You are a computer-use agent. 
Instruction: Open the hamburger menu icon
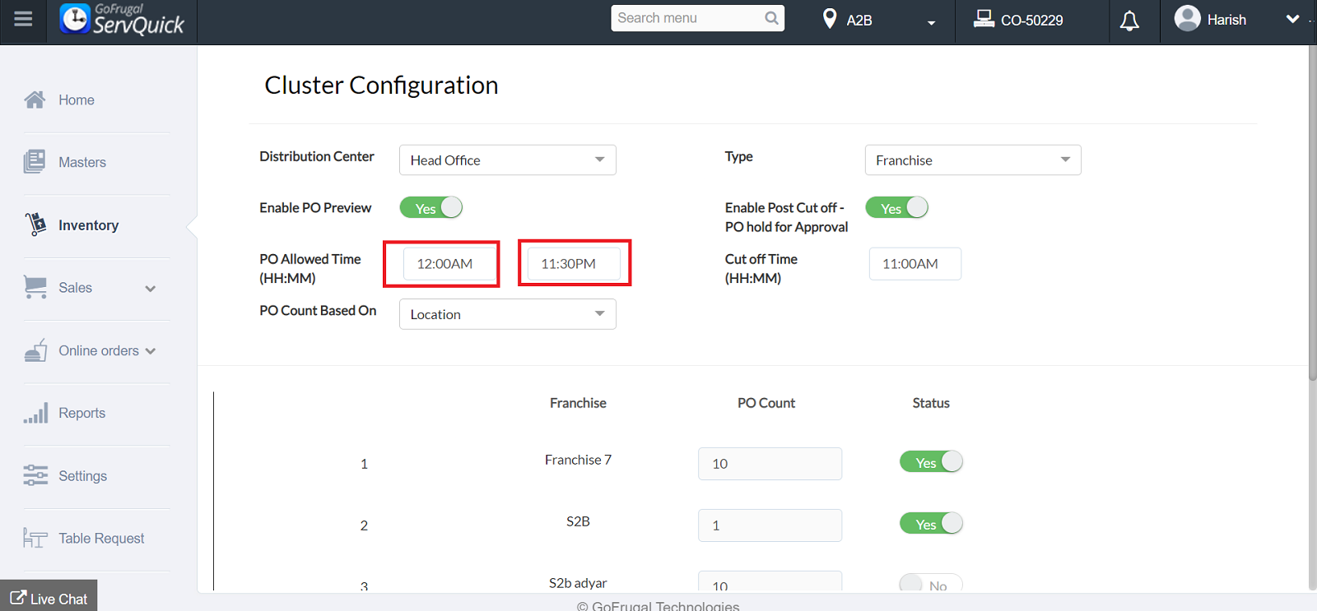[x=23, y=19]
